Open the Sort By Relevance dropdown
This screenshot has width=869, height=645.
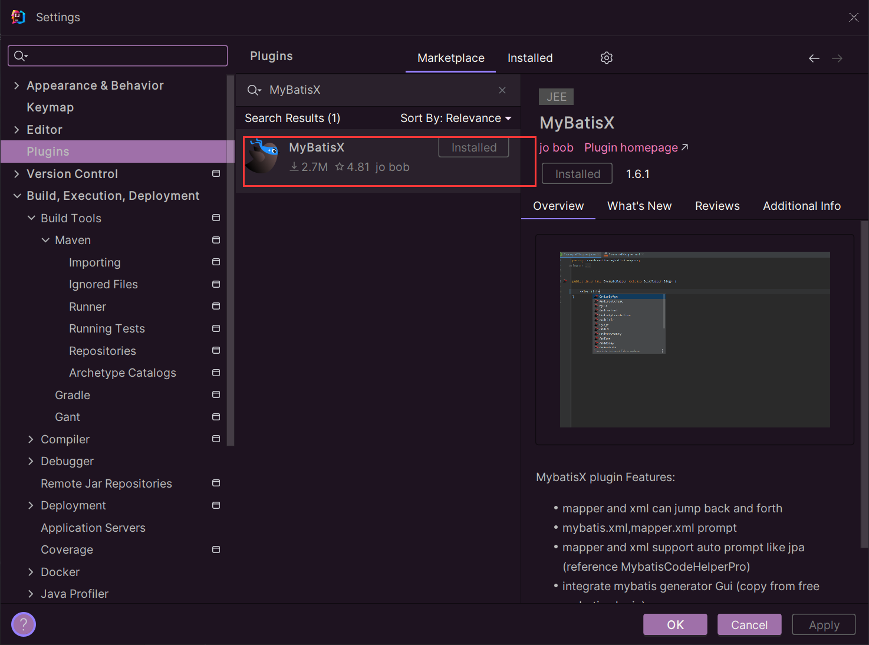(x=456, y=118)
